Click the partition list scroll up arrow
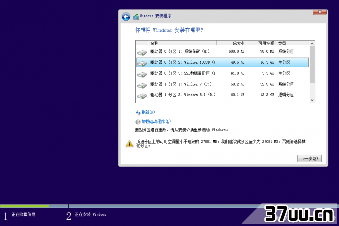The image size is (339, 226). pos(312,43)
